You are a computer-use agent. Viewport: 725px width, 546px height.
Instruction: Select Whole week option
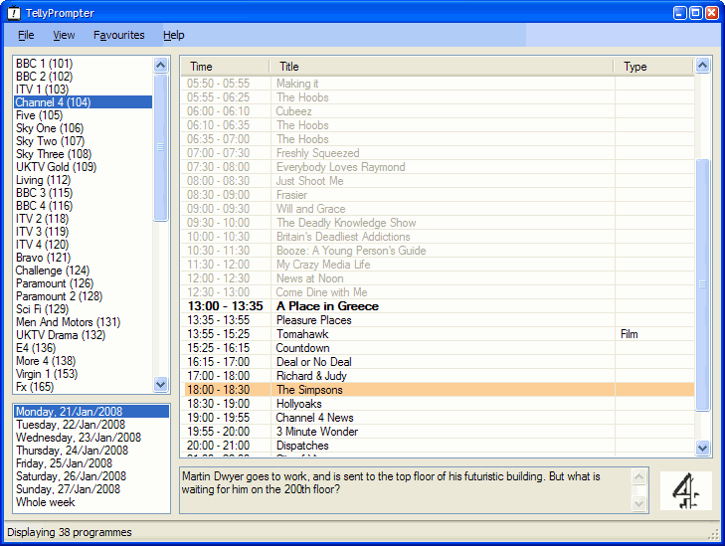click(91, 502)
